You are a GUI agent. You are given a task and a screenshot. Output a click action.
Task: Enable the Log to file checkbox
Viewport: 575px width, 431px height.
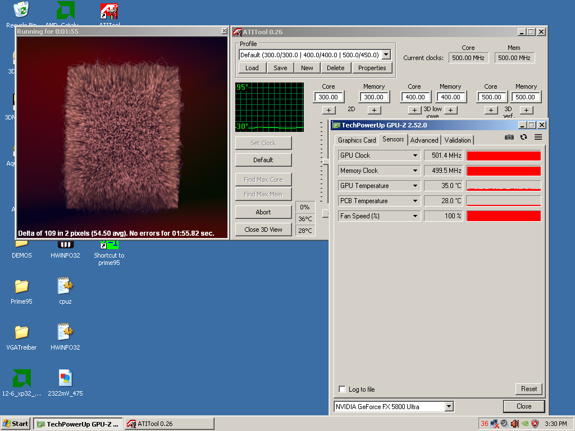coord(342,389)
